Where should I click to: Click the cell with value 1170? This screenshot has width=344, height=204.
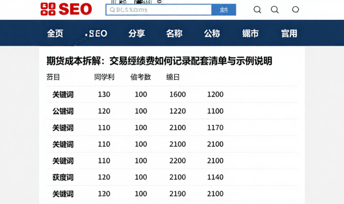(215, 128)
